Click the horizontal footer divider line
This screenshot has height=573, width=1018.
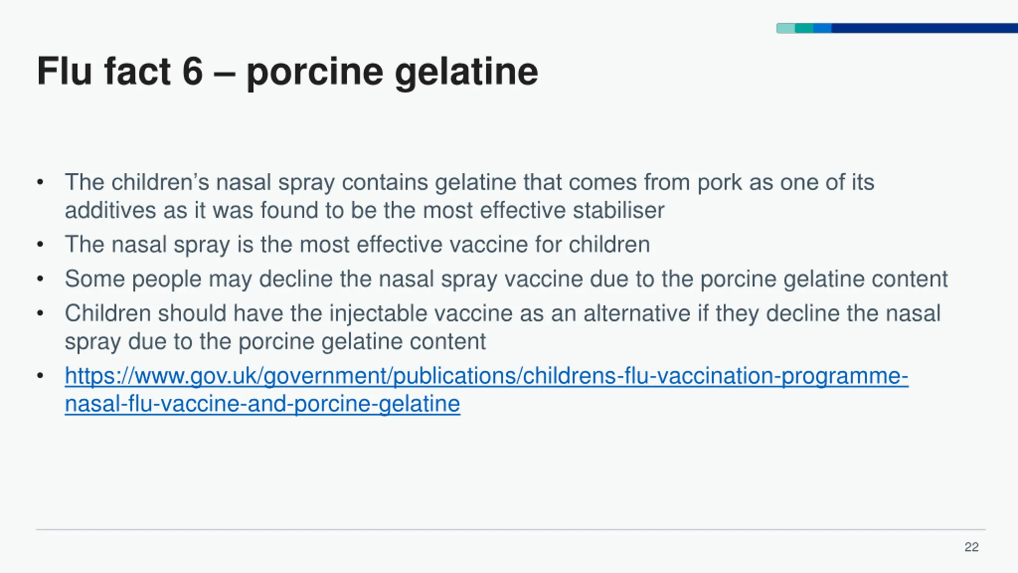[x=511, y=530]
